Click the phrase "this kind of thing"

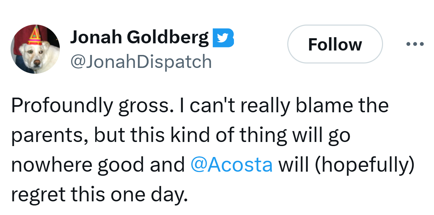click(x=205, y=135)
